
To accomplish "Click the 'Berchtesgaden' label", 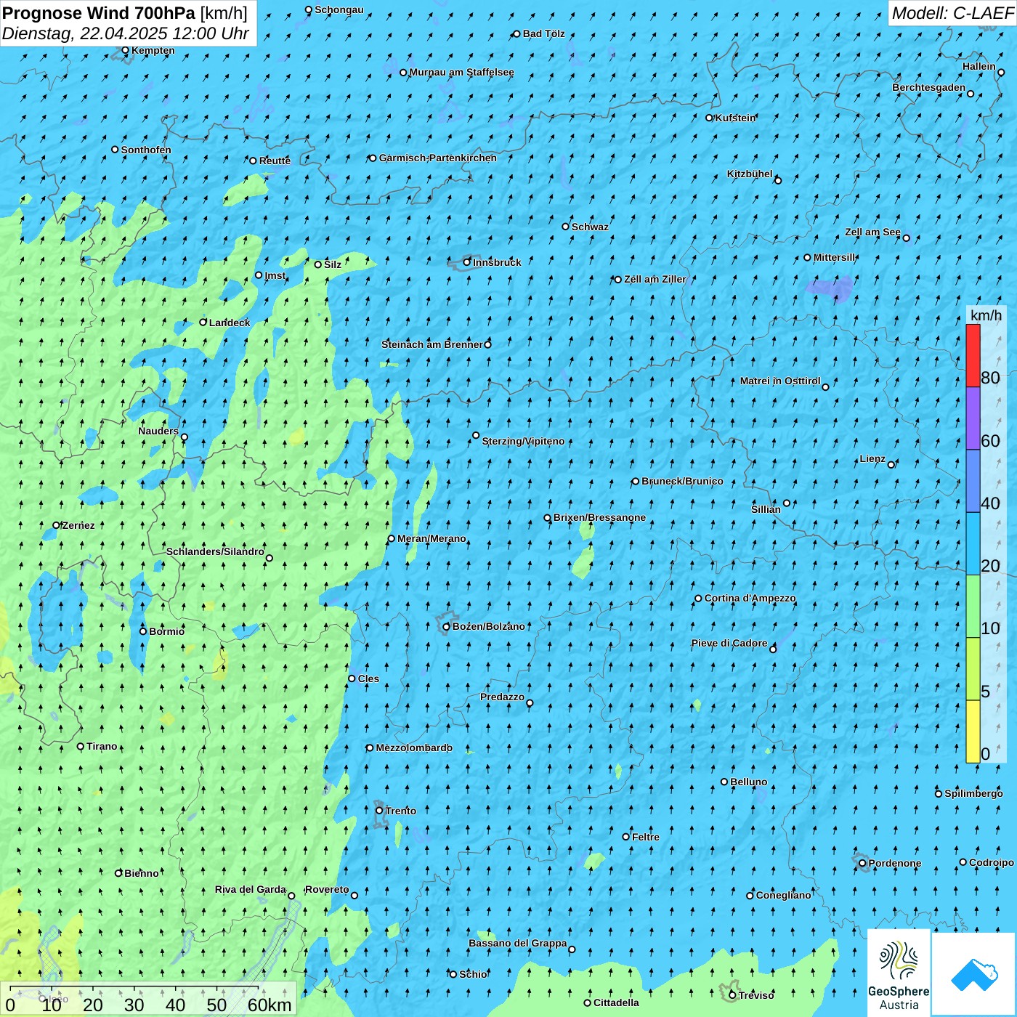I will (x=929, y=87).
